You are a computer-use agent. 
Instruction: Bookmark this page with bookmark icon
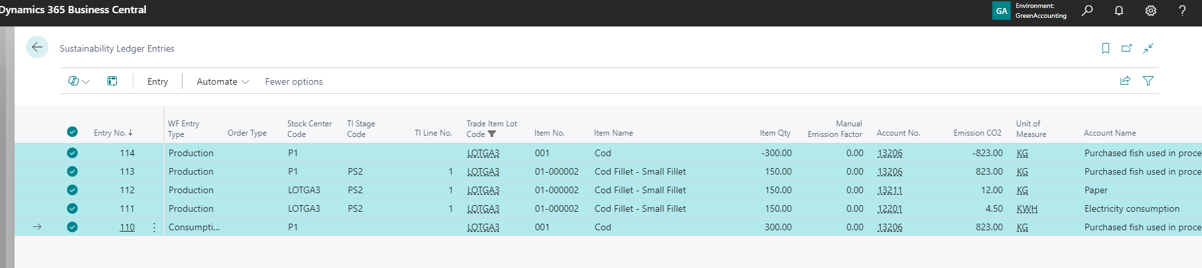point(1106,48)
